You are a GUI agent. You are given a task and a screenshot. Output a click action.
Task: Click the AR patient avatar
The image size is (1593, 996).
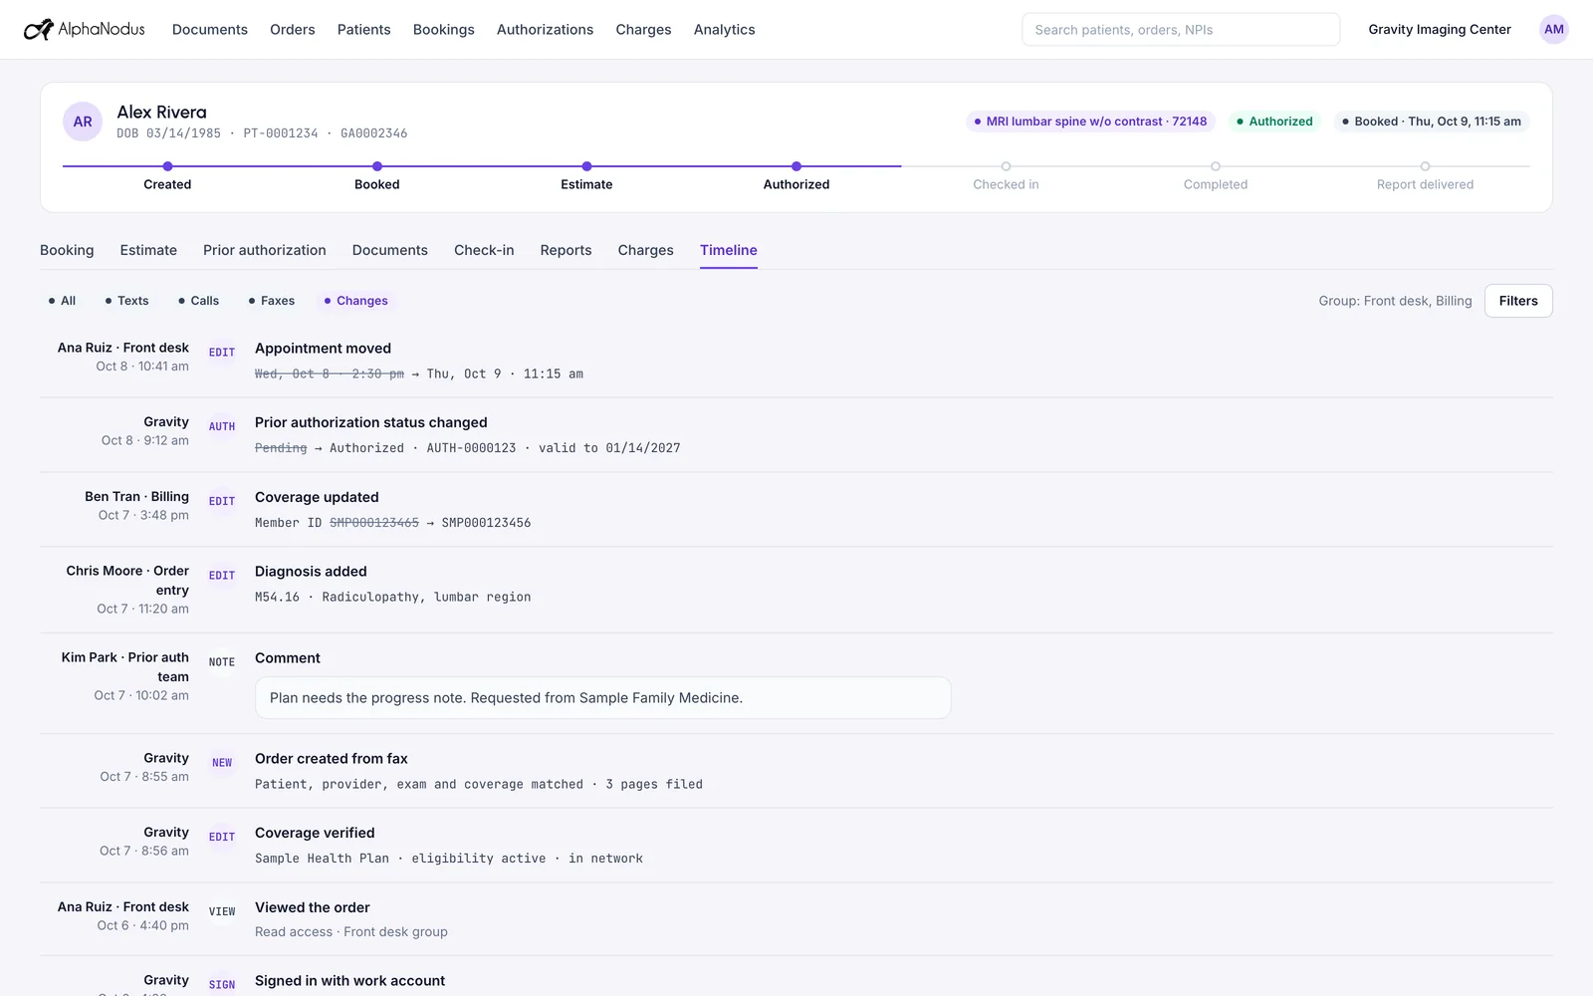point(83,122)
